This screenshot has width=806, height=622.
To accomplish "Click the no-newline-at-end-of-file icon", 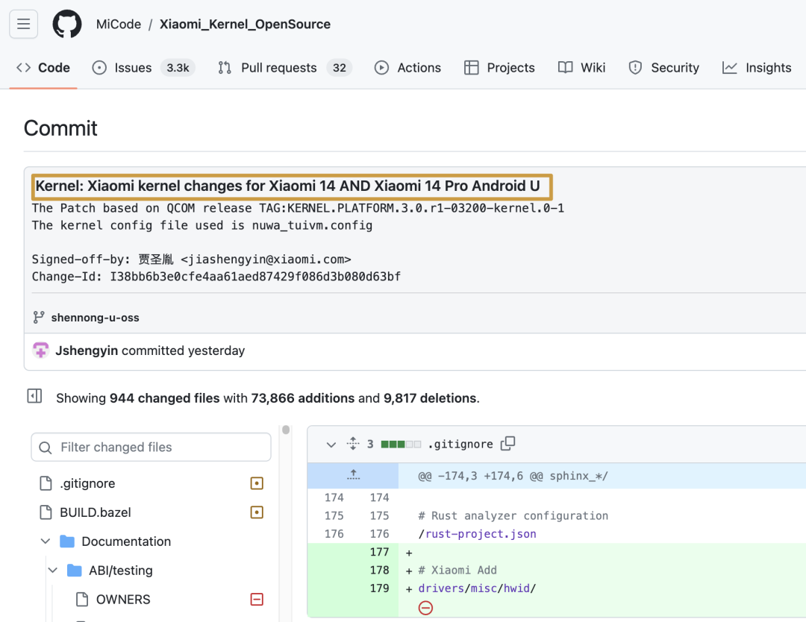I will [425, 608].
